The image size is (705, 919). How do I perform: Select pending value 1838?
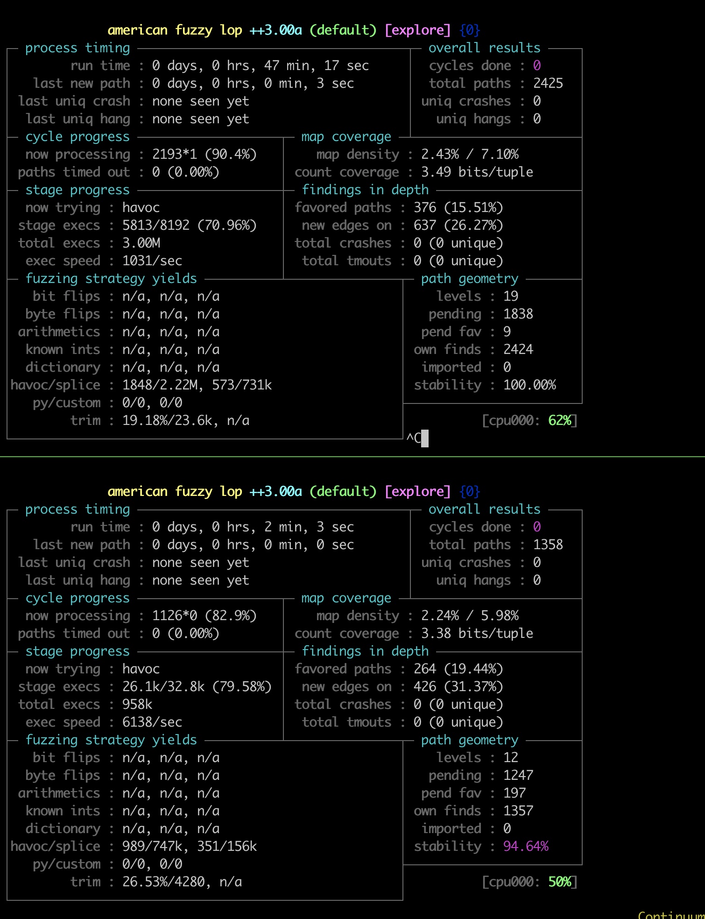pyautogui.click(x=518, y=314)
